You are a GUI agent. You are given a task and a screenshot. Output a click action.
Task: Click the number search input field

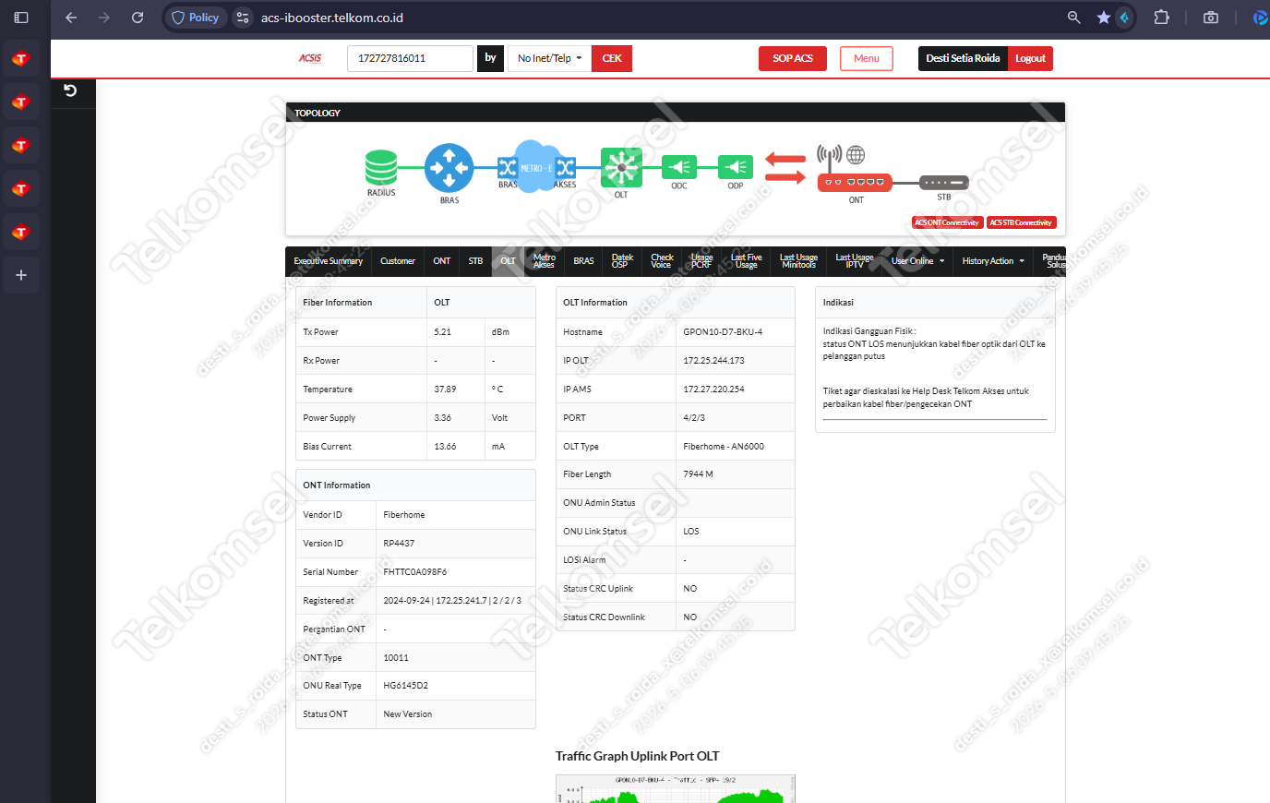tap(410, 58)
